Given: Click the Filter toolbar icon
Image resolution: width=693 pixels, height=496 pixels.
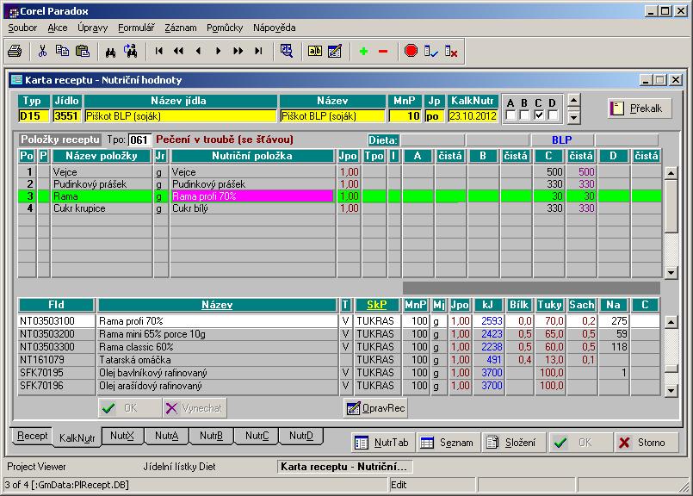Looking at the screenshot, I should pyautogui.click(x=287, y=52).
